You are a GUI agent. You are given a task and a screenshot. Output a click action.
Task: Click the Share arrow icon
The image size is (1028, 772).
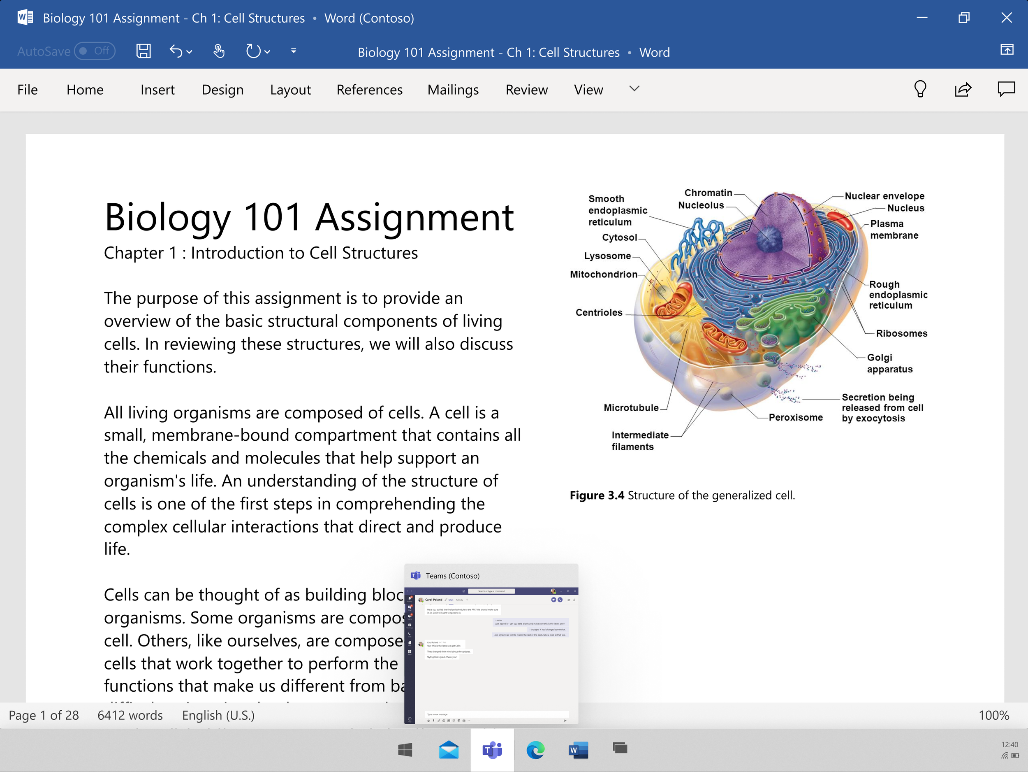click(963, 89)
